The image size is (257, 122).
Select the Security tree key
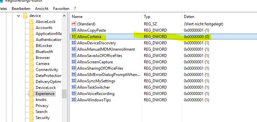43,118
